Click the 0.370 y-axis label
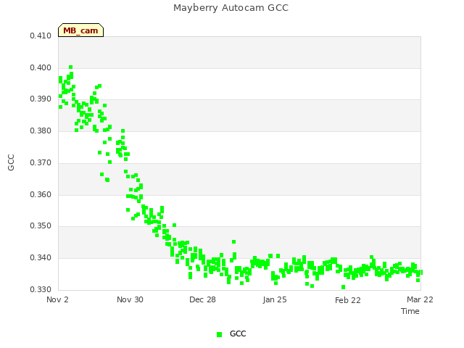Image resolution: width=464 pixels, height=348 pixels. 41,162
